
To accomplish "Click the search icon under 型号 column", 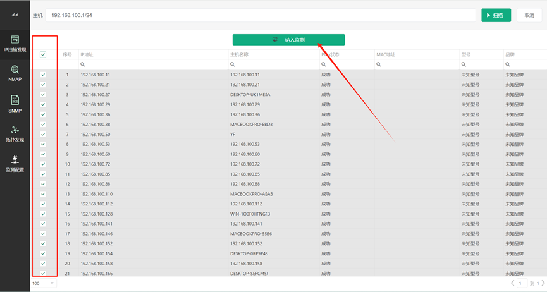I will [x=464, y=64].
